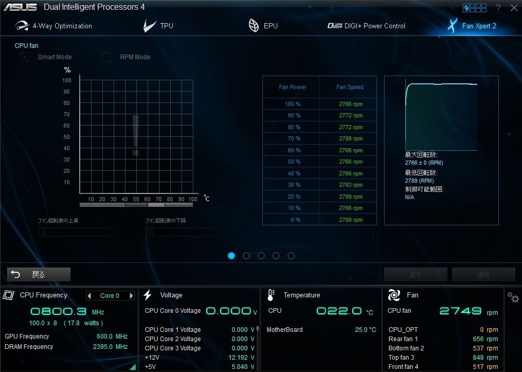Click the temperature range bar below the graph
The height and width of the screenshot is (372, 522).
pos(136,205)
